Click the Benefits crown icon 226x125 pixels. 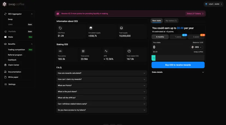pos(5,44)
